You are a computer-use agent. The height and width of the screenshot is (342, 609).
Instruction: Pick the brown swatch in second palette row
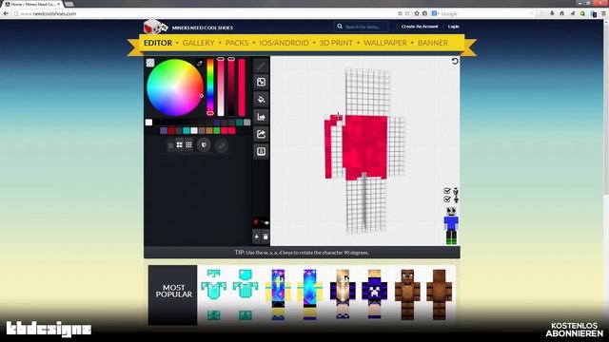click(209, 131)
